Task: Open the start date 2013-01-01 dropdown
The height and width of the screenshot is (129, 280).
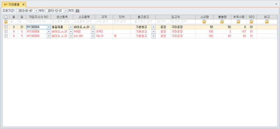Action: pyautogui.click(x=36, y=11)
